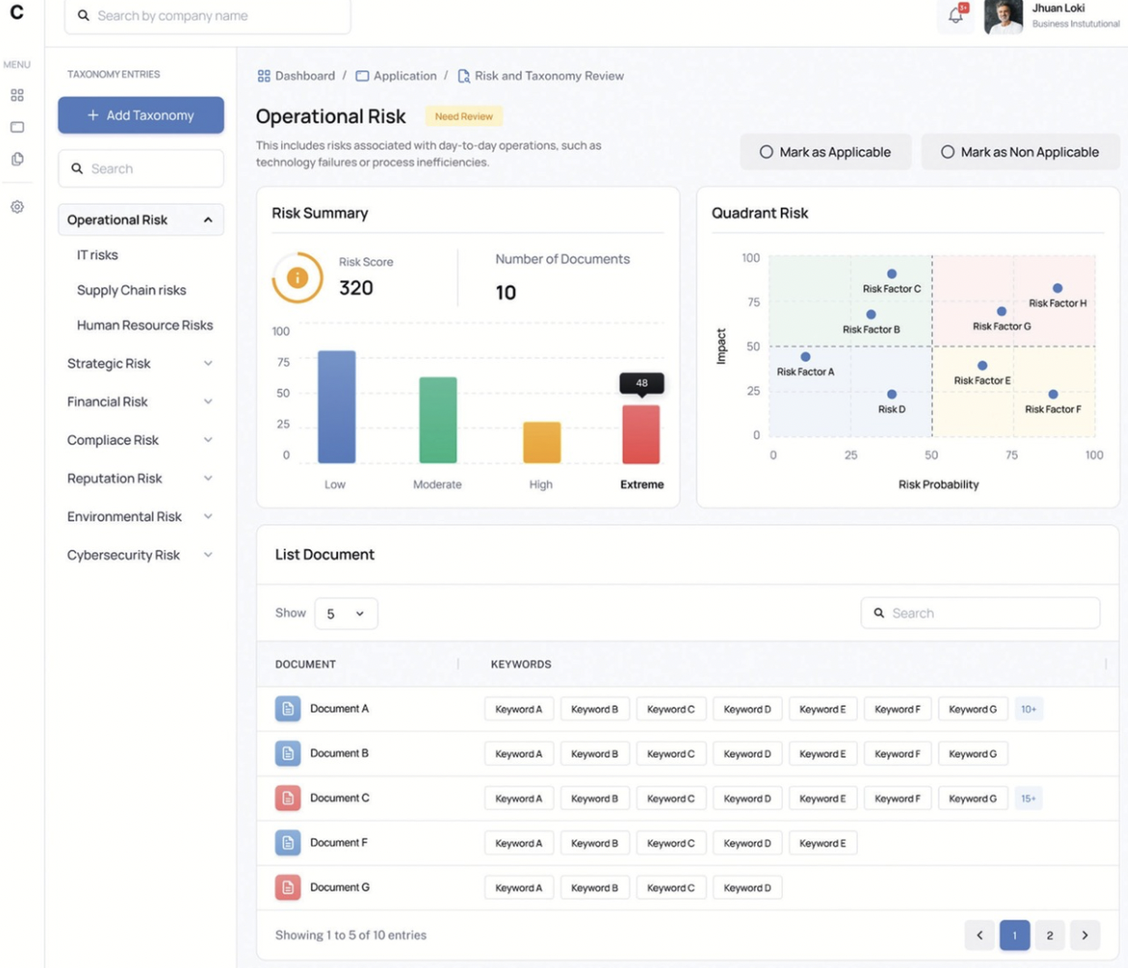The height and width of the screenshot is (968, 1128).
Task: Click the Search by company name field
Action: 208,16
